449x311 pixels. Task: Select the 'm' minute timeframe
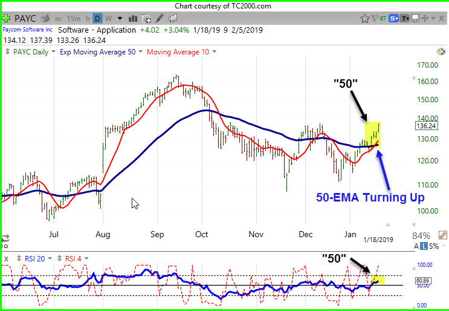point(58,19)
